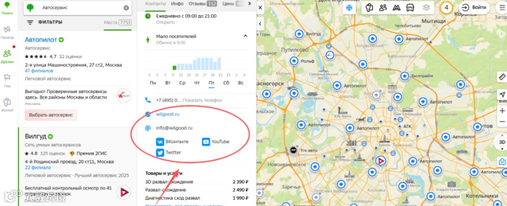Select Пт in attendance chart
The image size is (507, 206).
tap(211, 83)
